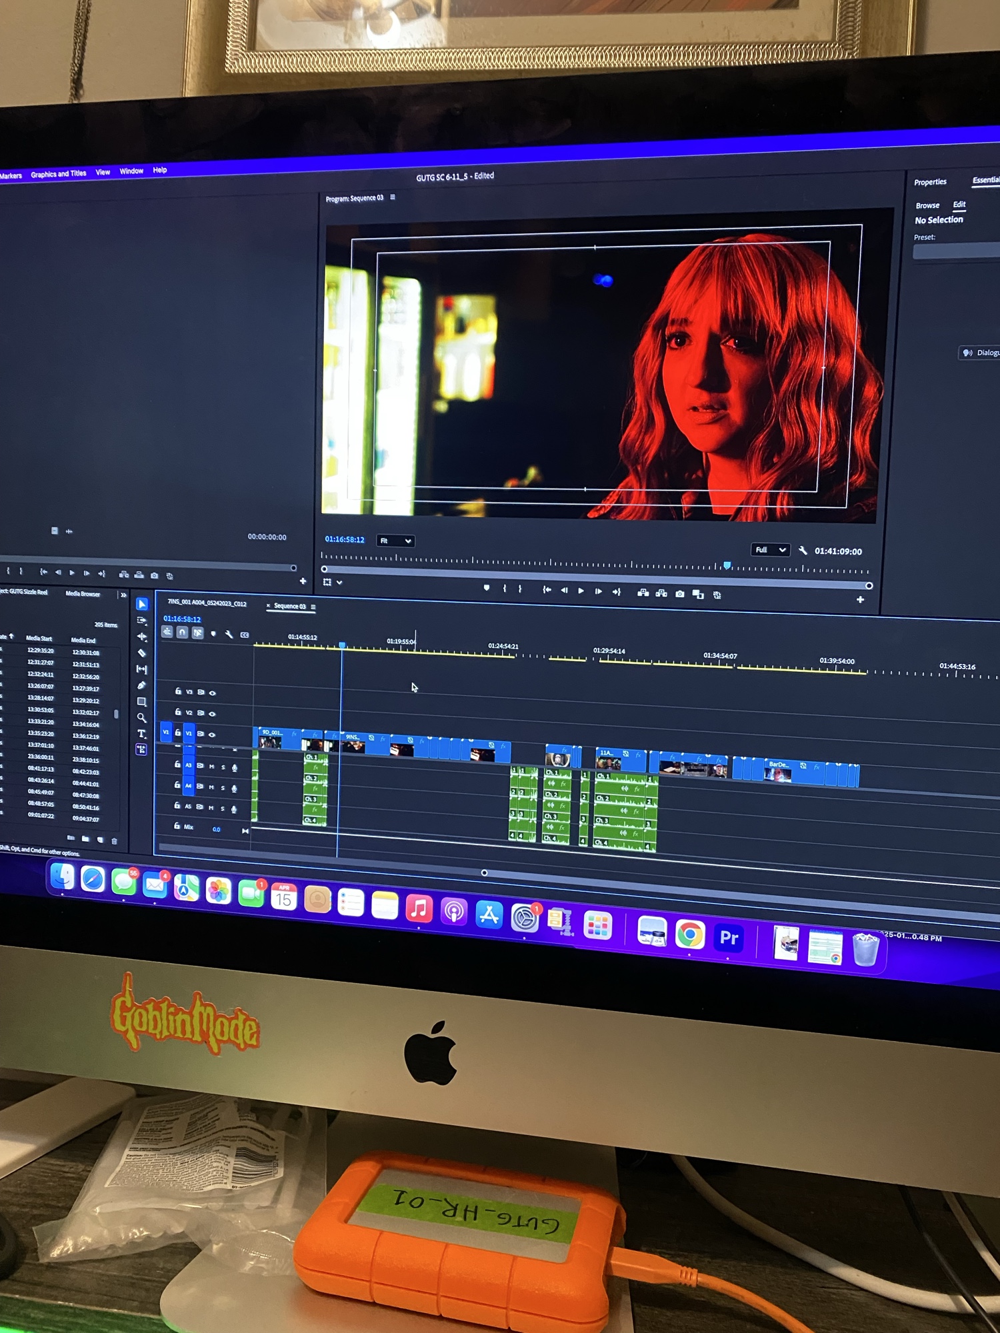Click the Export Frame camera icon
The height and width of the screenshot is (1333, 1000).
[679, 594]
